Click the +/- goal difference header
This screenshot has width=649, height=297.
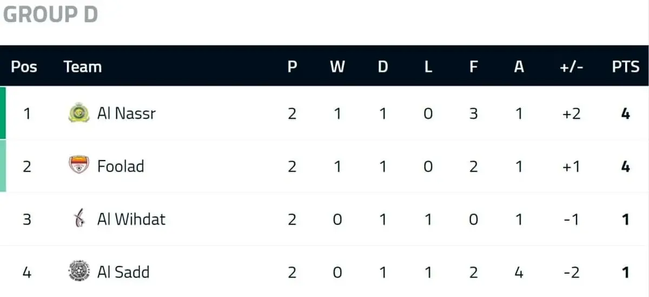pyautogui.click(x=571, y=67)
